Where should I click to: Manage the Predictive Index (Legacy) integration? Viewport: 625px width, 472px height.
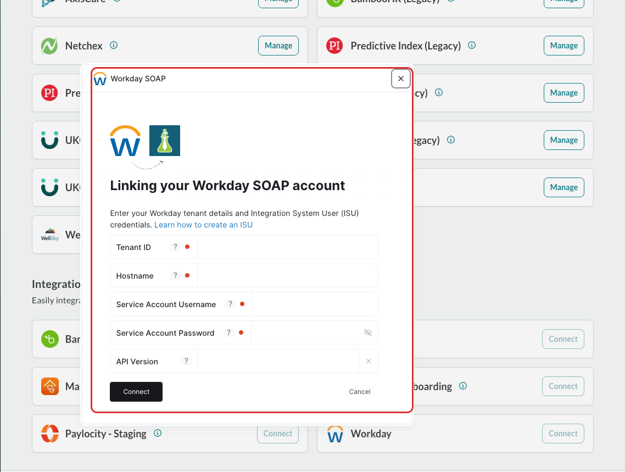point(563,46)
